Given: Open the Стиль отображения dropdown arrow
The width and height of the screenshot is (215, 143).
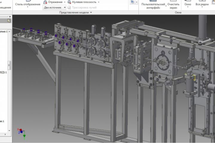Looking at the screenshot, I should click(x=27, y=7).
